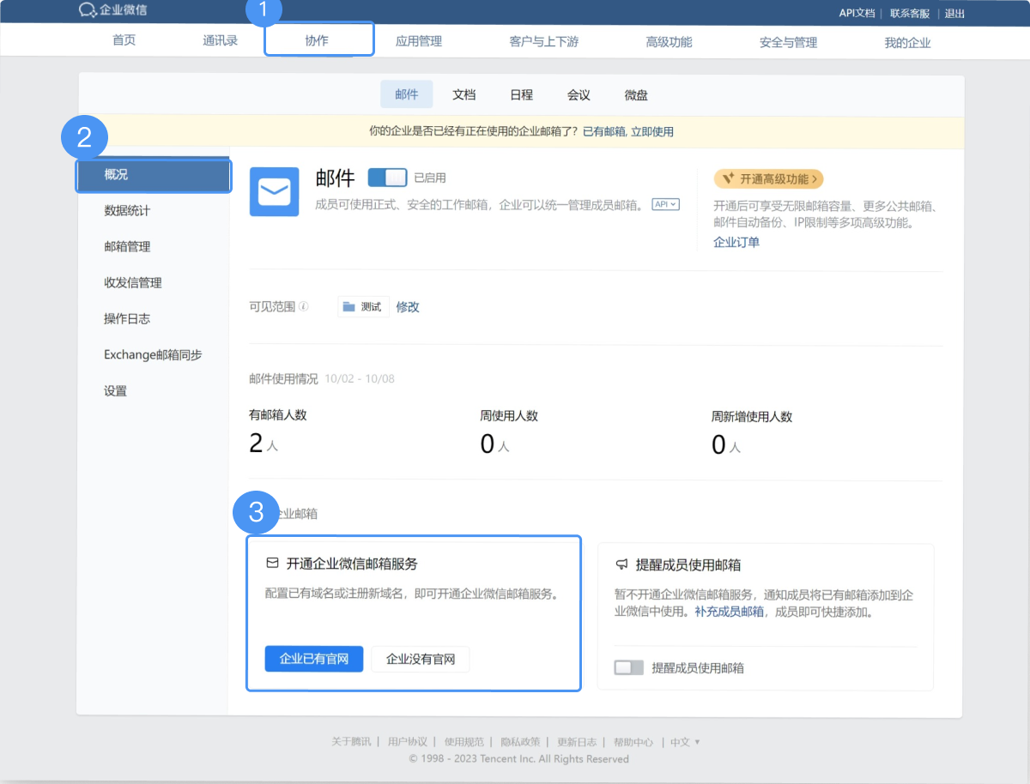
Task: Open 我的企业 in top navigation
Action: pyautogui.click(x=907, y=41)
